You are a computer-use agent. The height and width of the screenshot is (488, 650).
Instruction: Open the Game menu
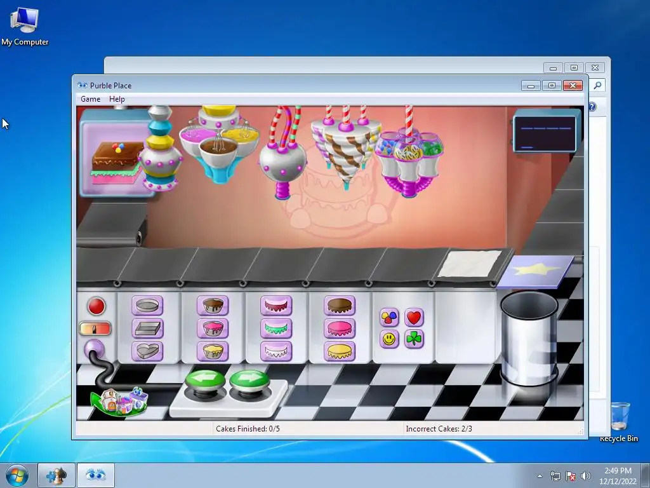90,98
